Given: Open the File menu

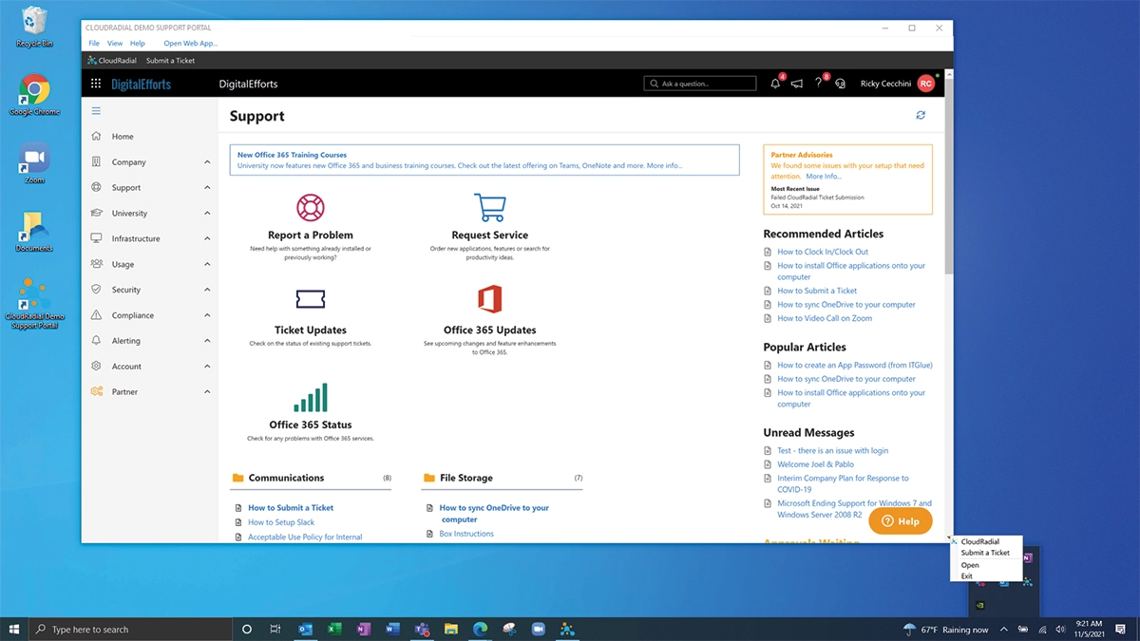Looking at the screenshot, I should (94, 43).
